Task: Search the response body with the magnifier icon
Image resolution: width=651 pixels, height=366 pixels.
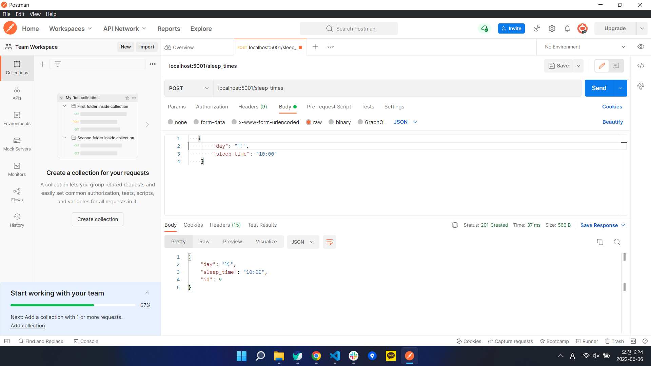Action: point(617,242)
